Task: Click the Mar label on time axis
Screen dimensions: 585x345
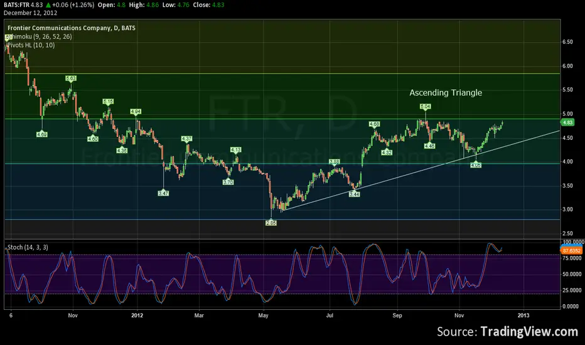Action: click(199, 316)
